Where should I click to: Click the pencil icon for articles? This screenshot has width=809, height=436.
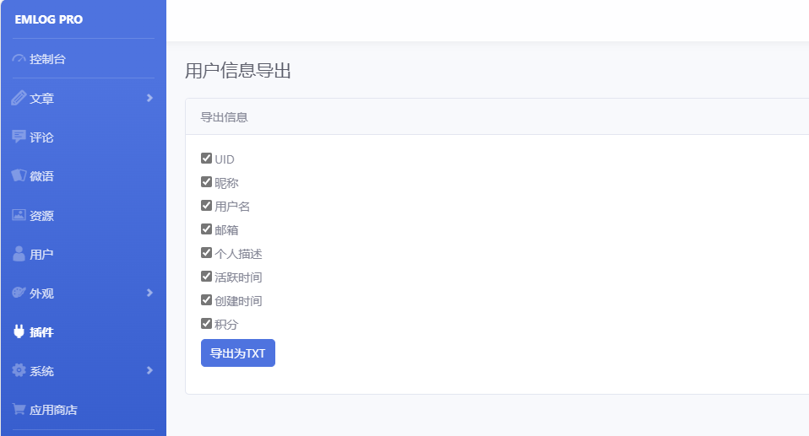[19, 99]
